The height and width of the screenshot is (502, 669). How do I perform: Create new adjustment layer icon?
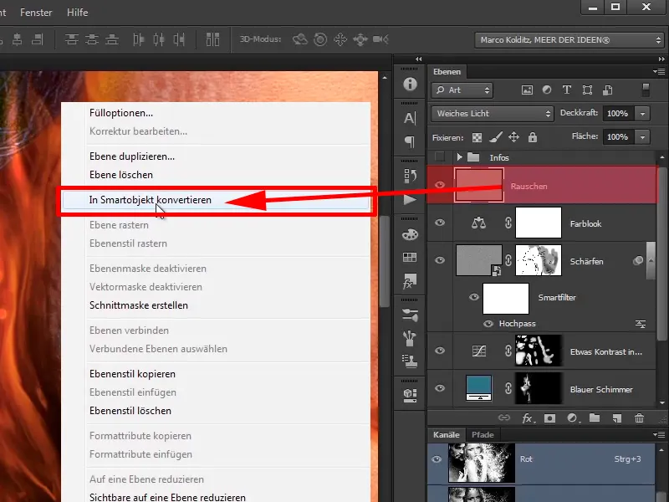[573, 418]
